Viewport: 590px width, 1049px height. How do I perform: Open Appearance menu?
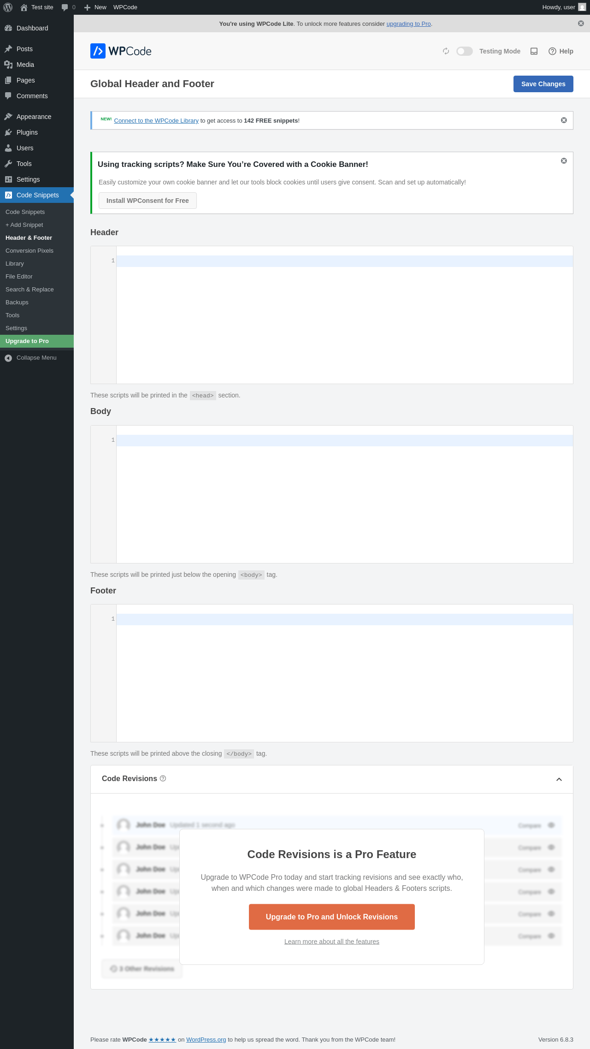[37, 117]
